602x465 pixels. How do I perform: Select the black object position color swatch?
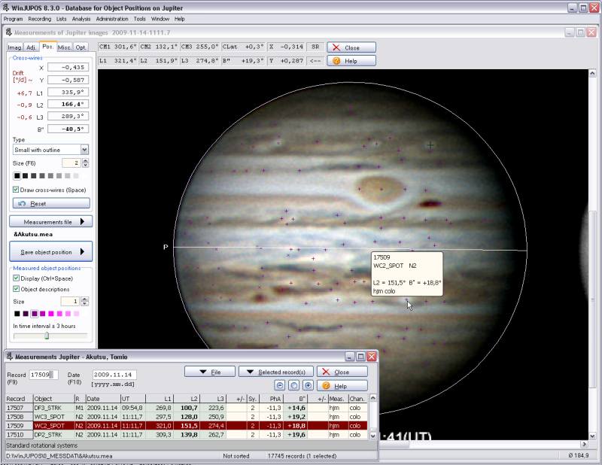17,314
